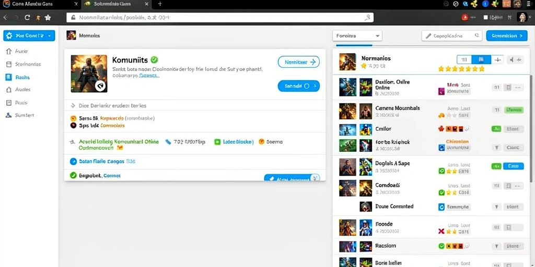Open the filter dropdown in Doute Commnted row
The image size is (535, 267).
(x=496, y=207)
